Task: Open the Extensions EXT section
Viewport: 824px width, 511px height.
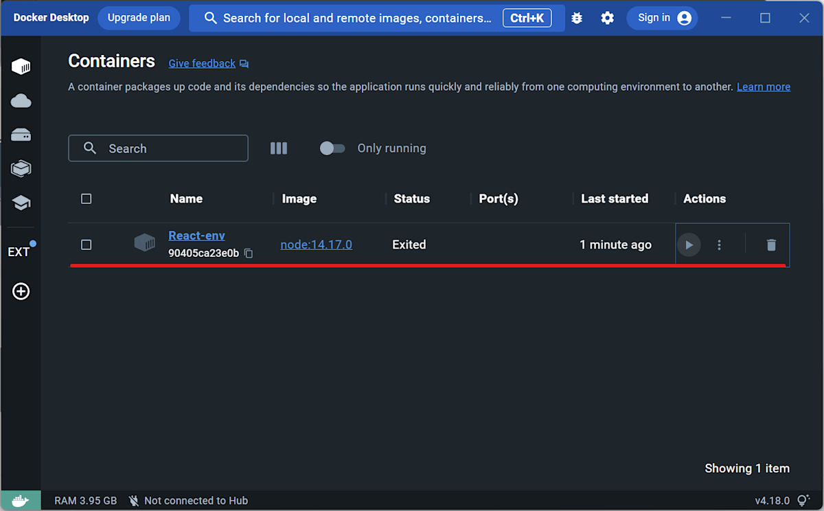Action: click(19, 251)
